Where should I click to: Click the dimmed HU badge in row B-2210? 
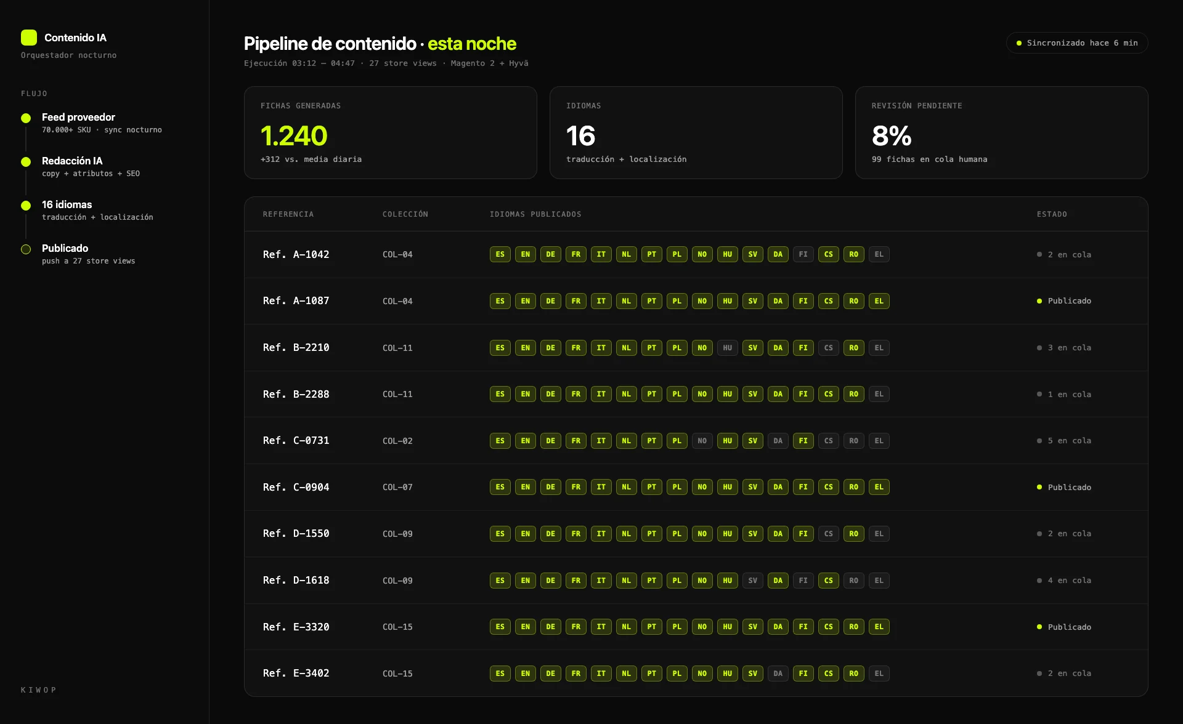(x=727, y=348)
